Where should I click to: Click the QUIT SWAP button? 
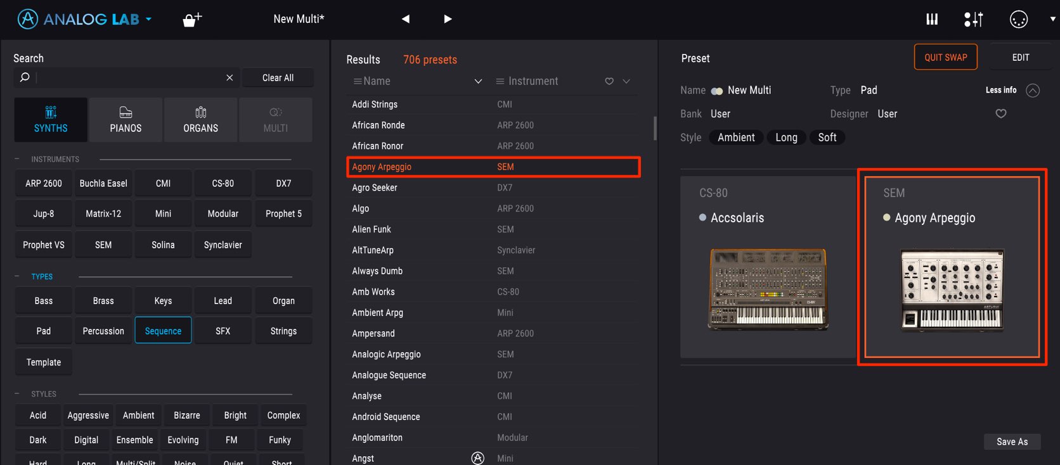click(x=945, y=57)
